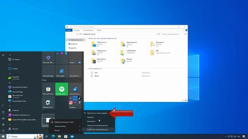Open the Movies & TV tile
Viewport: 248px width, 139px height.
[x=75, y=89]
